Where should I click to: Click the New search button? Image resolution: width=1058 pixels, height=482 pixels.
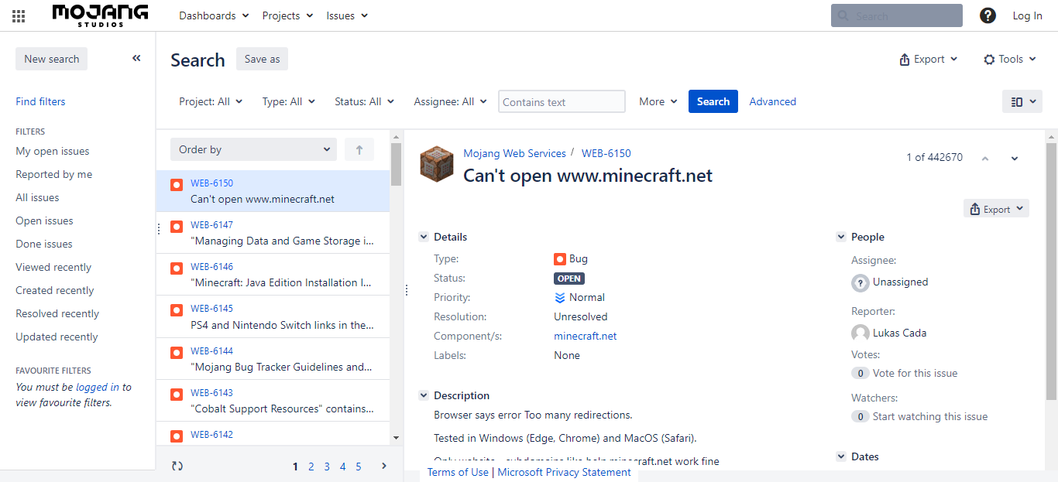52,59
